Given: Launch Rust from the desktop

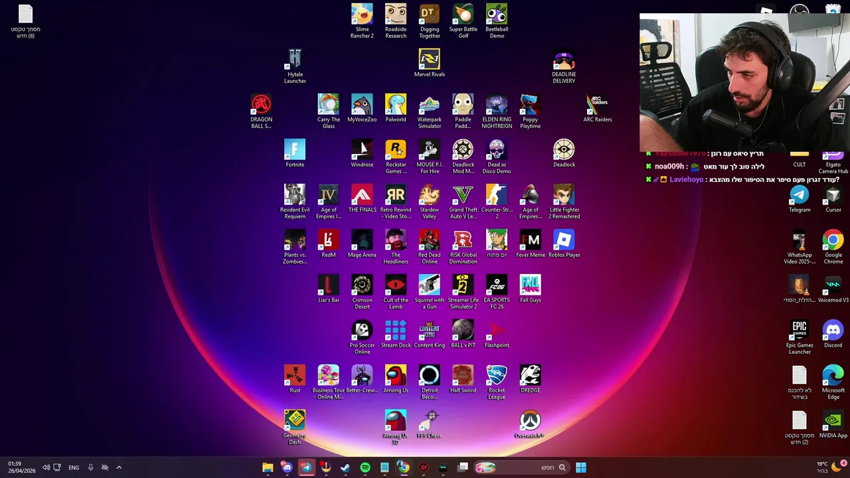Looking at the screenshot, I should [295, 379].
